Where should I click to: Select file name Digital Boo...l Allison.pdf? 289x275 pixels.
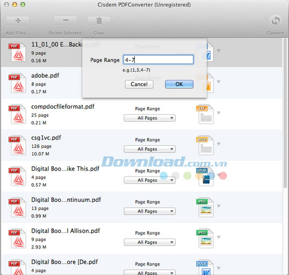point(66,231)
